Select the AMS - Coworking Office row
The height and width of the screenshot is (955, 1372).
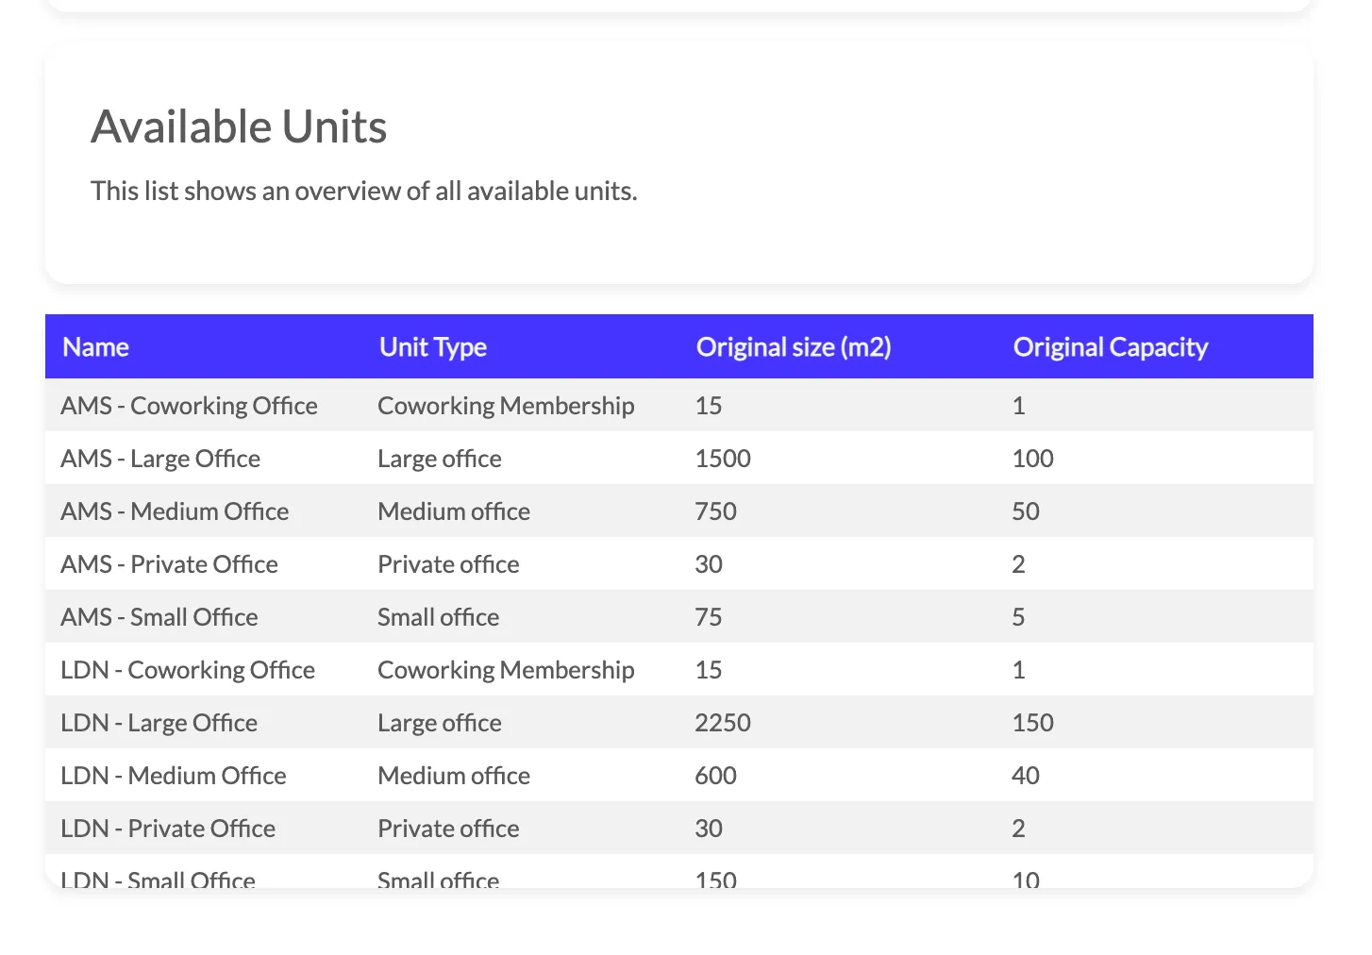pos(679,406)
